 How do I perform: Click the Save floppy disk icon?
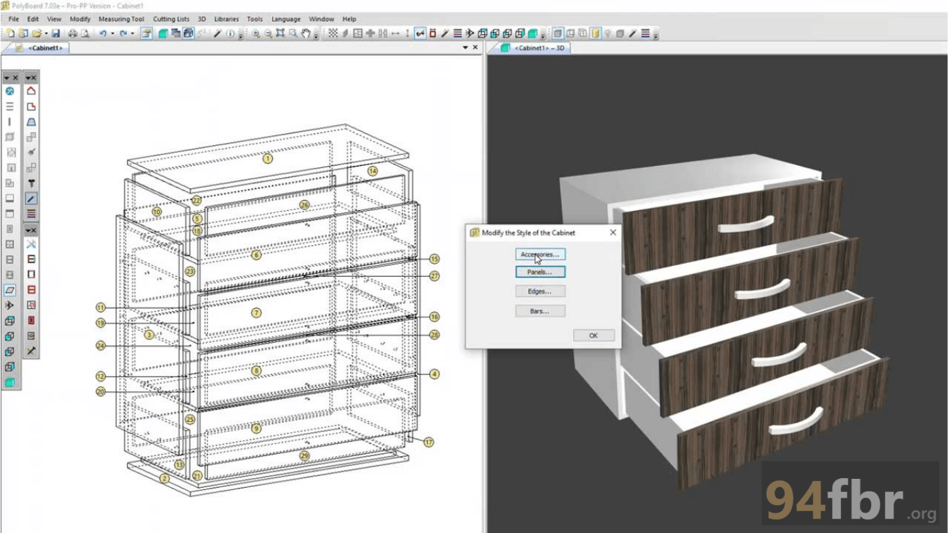click(56, 33)
